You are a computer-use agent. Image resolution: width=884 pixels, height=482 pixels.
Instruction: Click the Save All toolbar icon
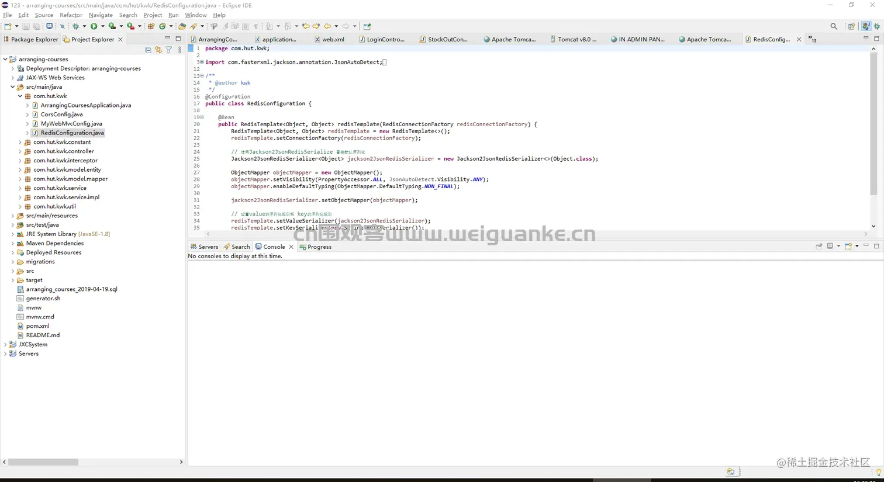click(x=36, y=26)
